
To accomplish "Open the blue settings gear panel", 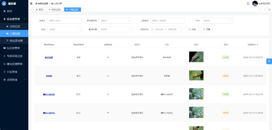I will coord(269,61).
